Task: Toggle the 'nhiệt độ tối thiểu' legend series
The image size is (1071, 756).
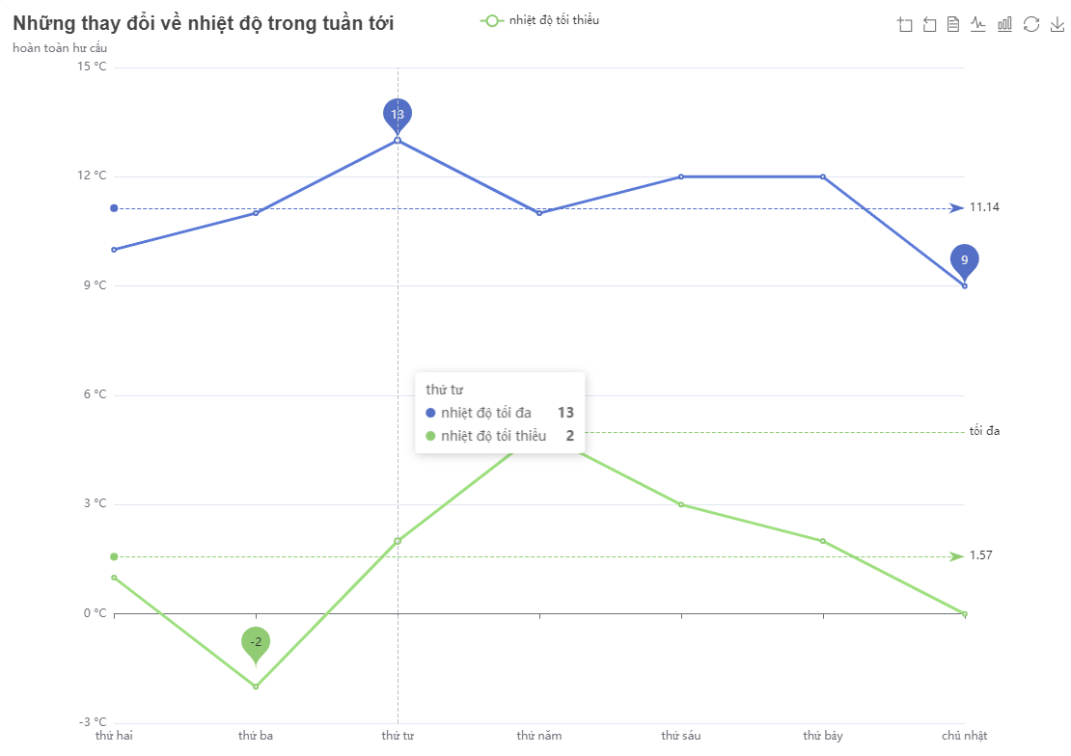Action: (x=540, y=20)
